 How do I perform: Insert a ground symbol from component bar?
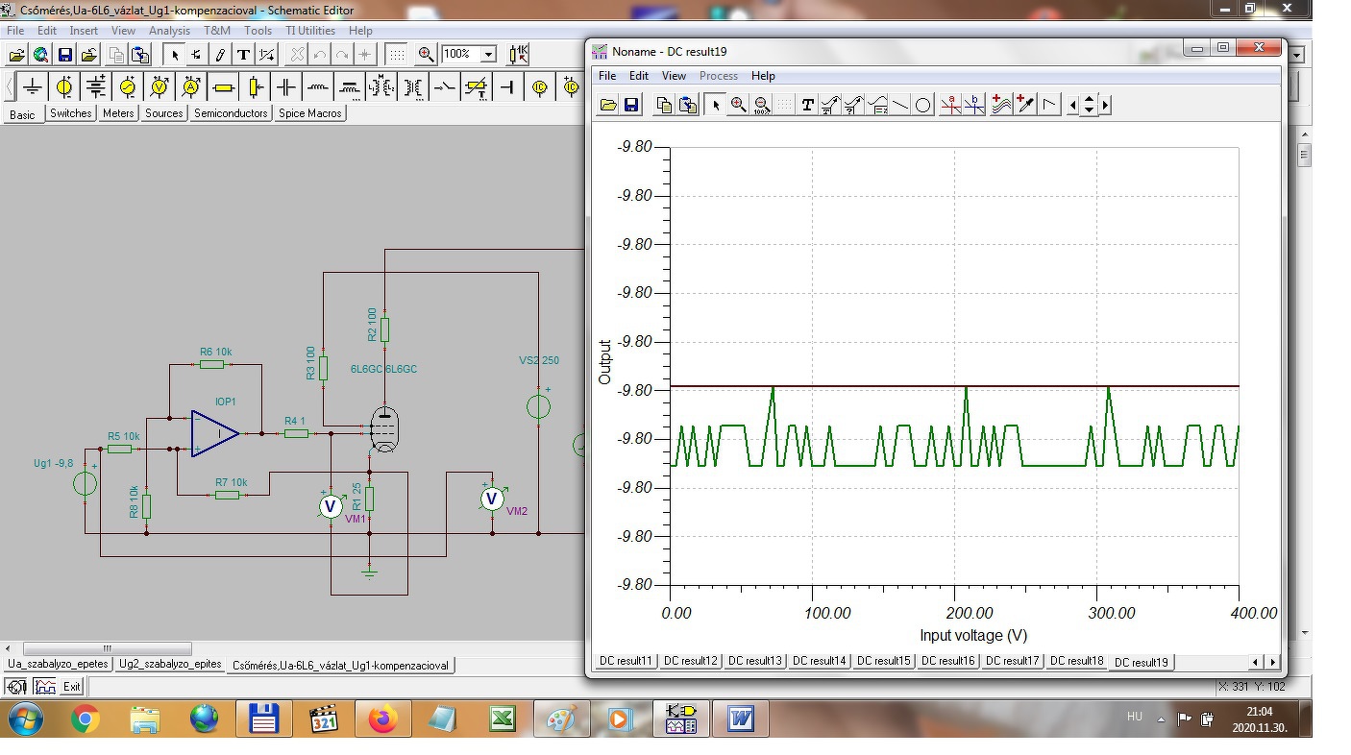pos(33,87)
